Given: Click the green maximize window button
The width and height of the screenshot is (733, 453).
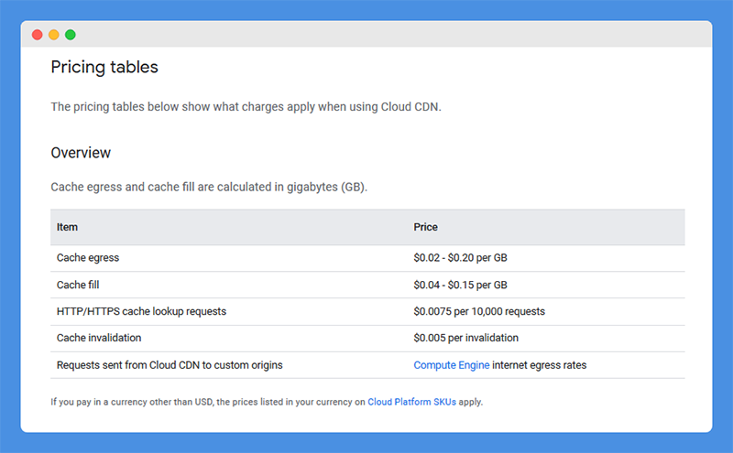Looking at the screenshot, I should [x=71, y=35].
